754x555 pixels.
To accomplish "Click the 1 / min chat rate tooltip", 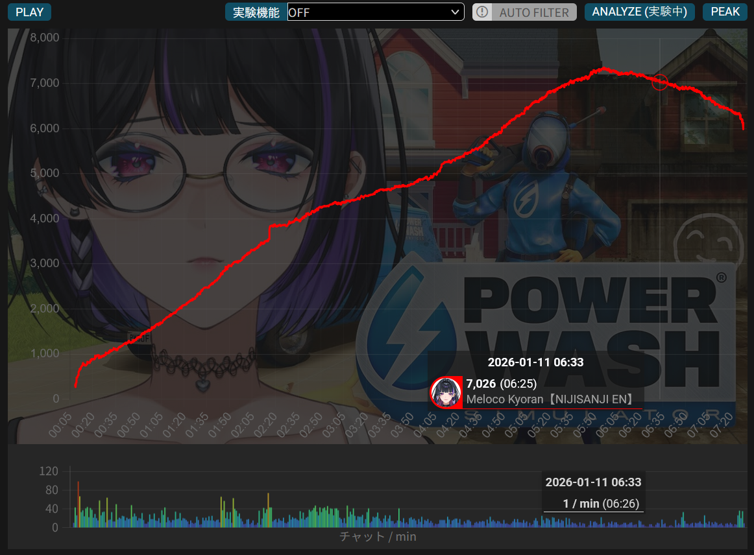I will pos(601,504).
